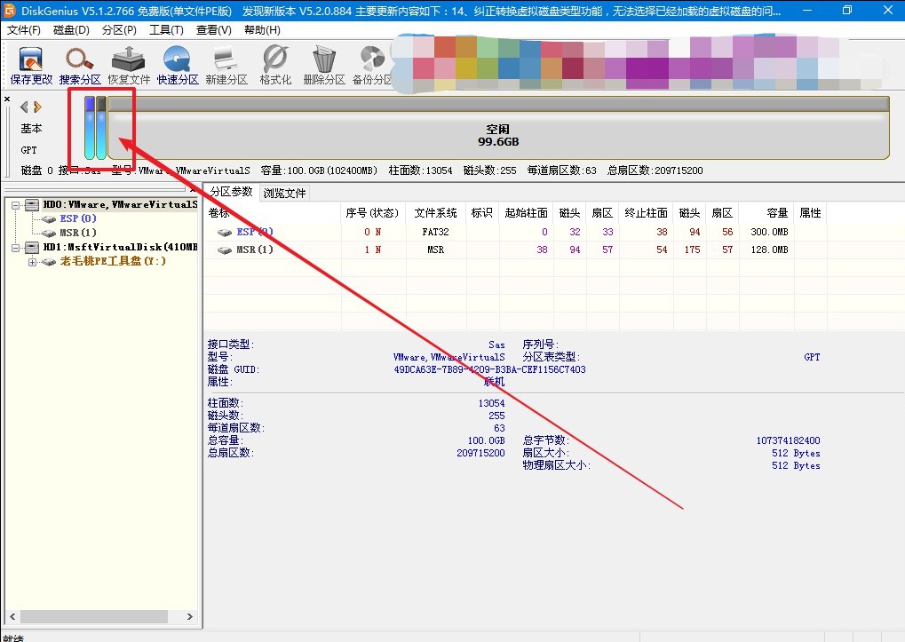The image size is (905, 642).
Task: Click the disk GUID value 49DCA63E-7B89
Action: pos(489,369)
